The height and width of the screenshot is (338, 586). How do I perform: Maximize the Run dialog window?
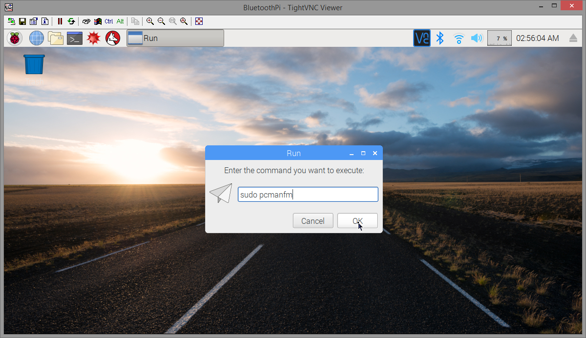363,153
